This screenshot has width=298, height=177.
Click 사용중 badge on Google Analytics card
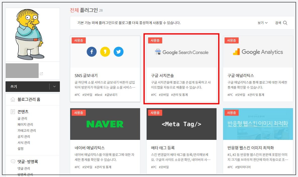[231, 40]
